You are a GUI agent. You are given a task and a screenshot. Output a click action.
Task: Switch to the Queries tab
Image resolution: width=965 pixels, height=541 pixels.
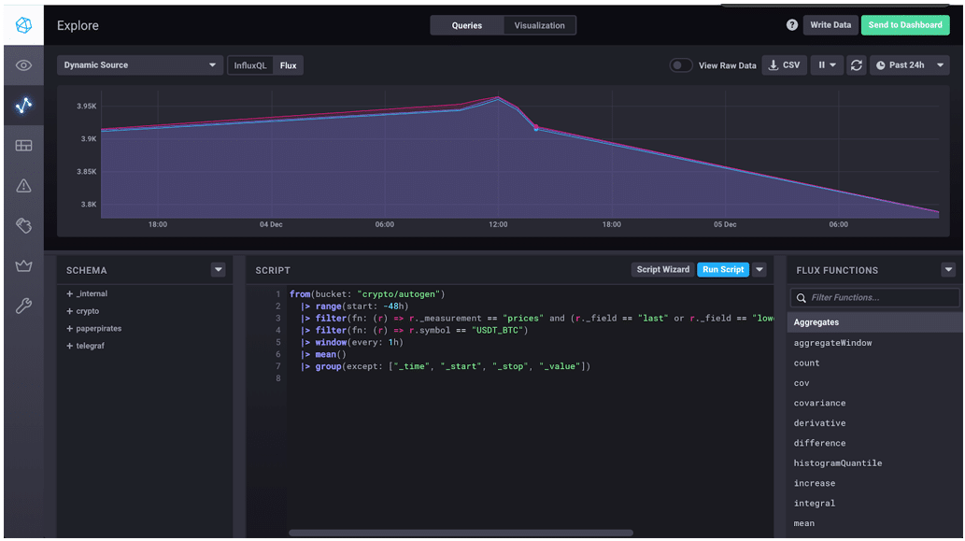[x=467, y=25]
